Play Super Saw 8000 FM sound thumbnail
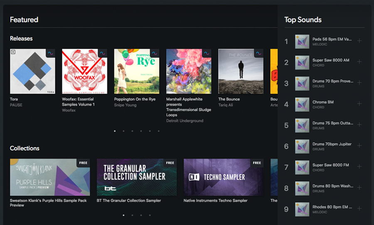The image size is (374, 225). 302,168
